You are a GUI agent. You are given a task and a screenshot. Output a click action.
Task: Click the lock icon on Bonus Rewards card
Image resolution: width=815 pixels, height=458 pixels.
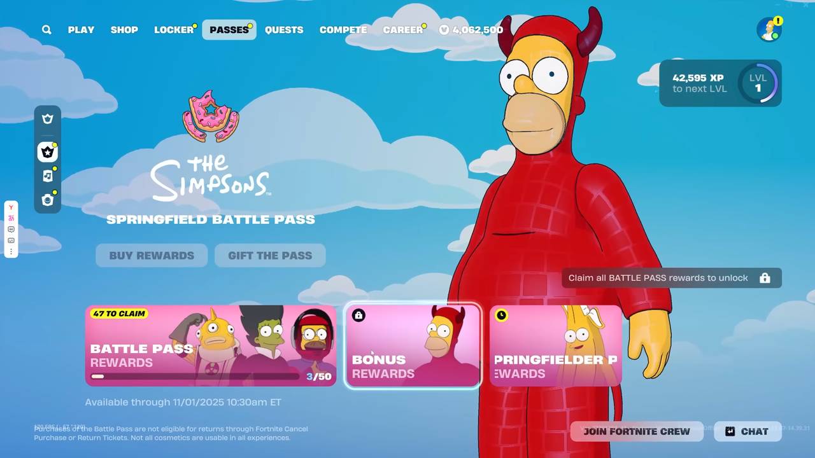pyautogui.click(x=358, y=316)
